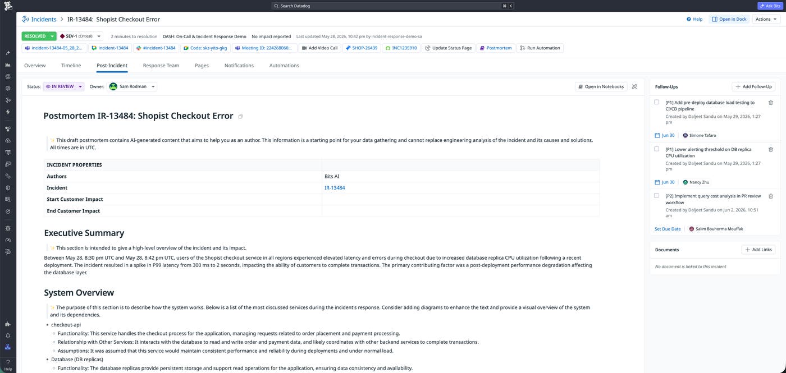This screenshot has width=786, height=373.
Task: Delete the Lower alerting threshold follow-up
Action: pos(770,149)
